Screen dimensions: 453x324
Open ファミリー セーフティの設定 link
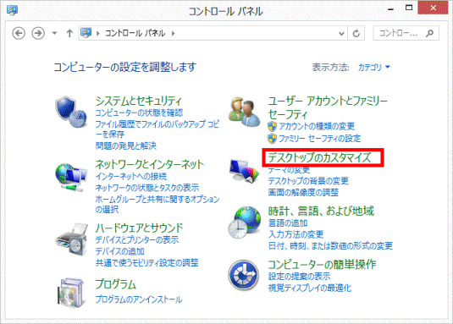(319, 139)
